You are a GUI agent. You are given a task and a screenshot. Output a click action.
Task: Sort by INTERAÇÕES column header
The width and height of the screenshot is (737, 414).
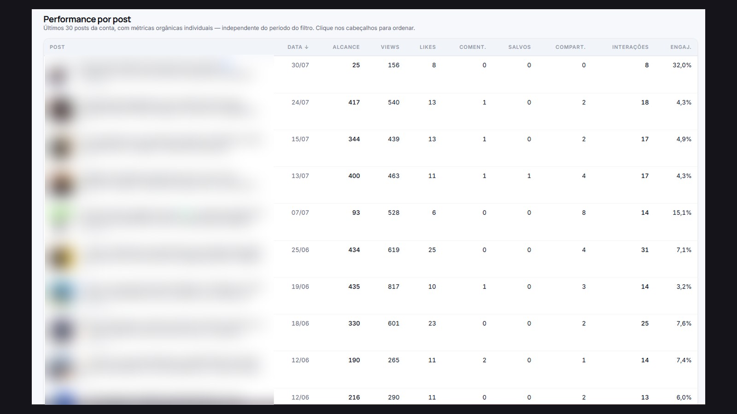click(x=630, y=47)
